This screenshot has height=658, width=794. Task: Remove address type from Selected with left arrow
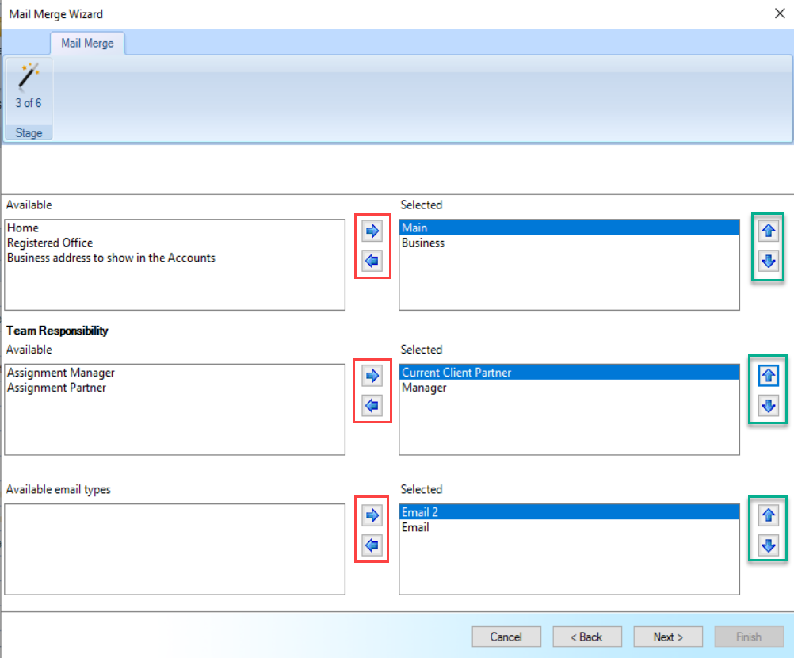(x=372, y=261)
